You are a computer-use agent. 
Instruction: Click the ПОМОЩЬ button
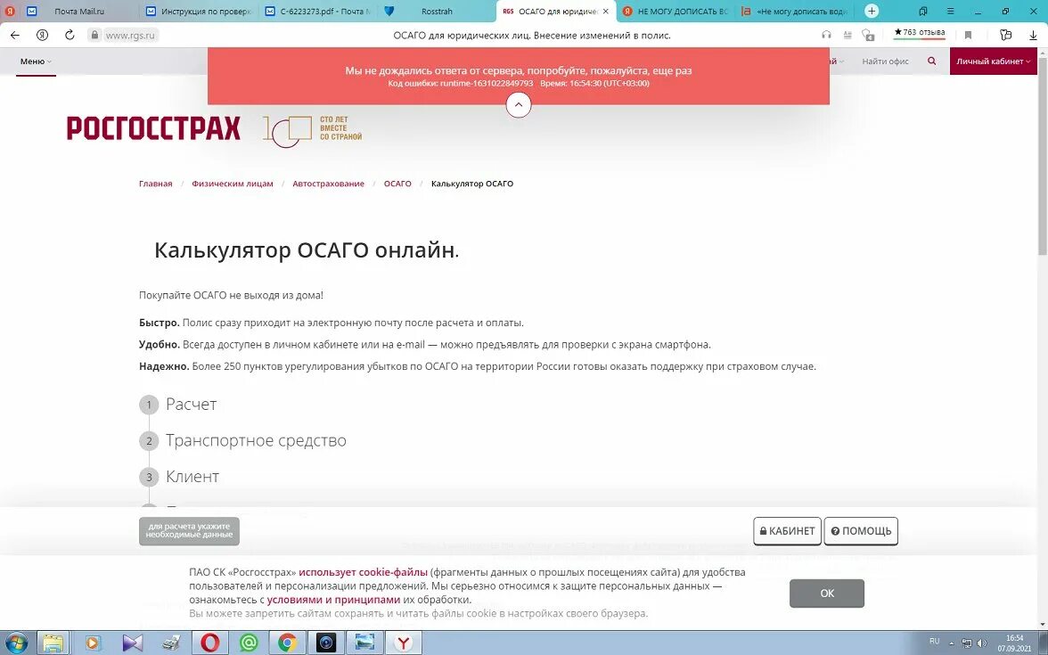click(861, 531)
